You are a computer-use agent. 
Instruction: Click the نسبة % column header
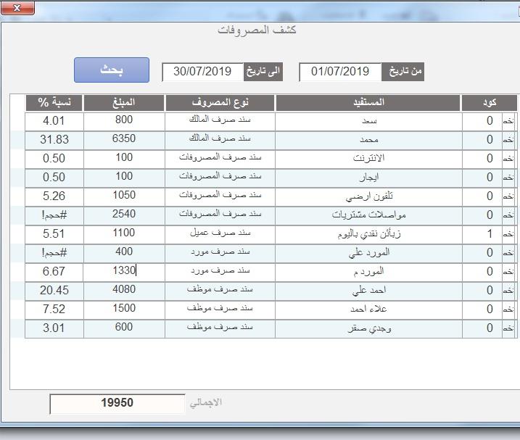[x=54, y=102]
